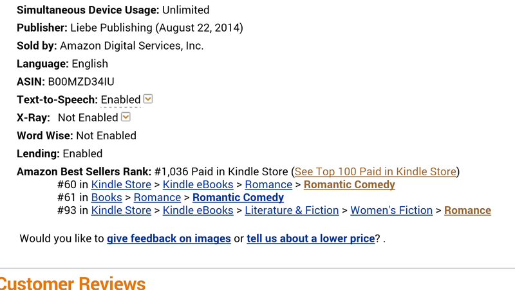The height and width of the screenshot is (290, 515).
Task: Open Romance link in #60 ranking row
Action: [268, 184]
